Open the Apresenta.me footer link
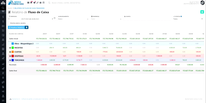The width and height of the screenshot is (206, 103). point(16,99)
